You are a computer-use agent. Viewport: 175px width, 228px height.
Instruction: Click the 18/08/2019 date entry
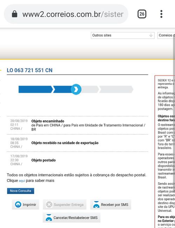19,139
